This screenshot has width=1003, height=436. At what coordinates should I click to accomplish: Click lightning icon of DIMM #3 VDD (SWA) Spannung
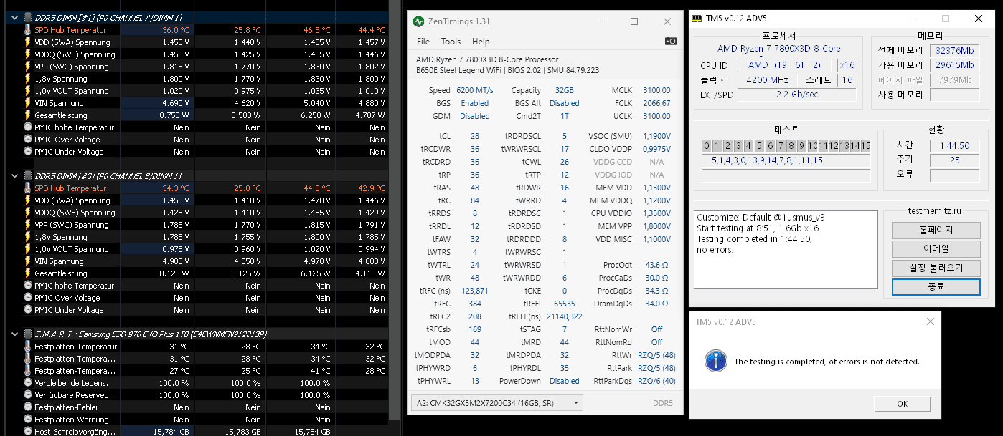pyautogui.click(x=28, y=200)
